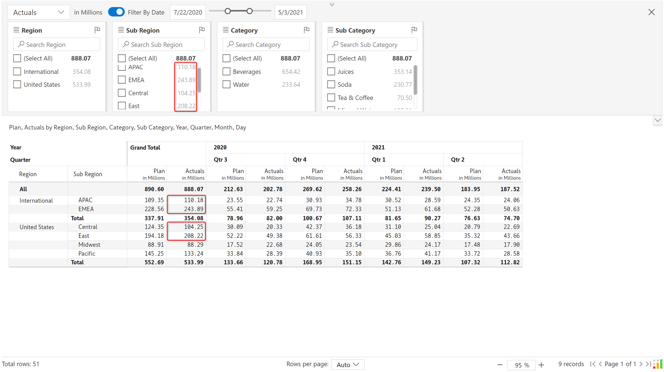Open the Rows per page Auto dropdown
The height and width of the screenshot is (372, 664).
click(x=348, y=365)
